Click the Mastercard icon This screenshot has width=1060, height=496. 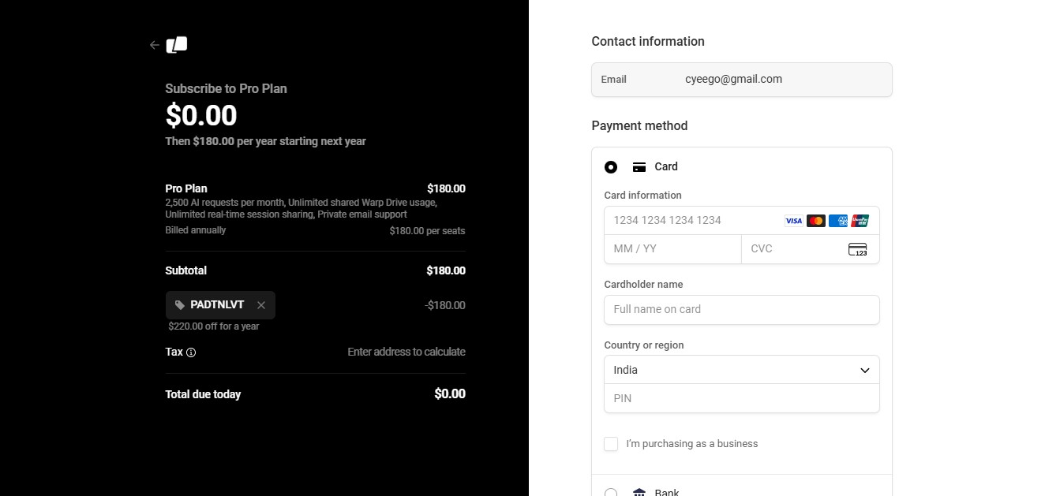click(816, 221)
